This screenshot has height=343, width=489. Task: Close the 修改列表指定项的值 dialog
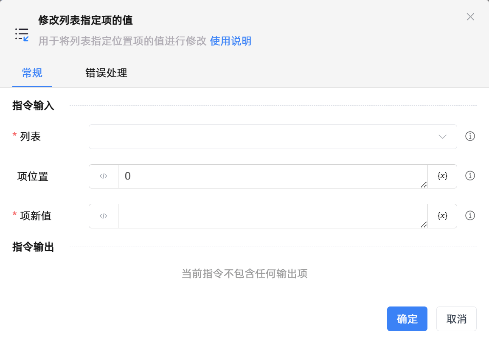470,17
